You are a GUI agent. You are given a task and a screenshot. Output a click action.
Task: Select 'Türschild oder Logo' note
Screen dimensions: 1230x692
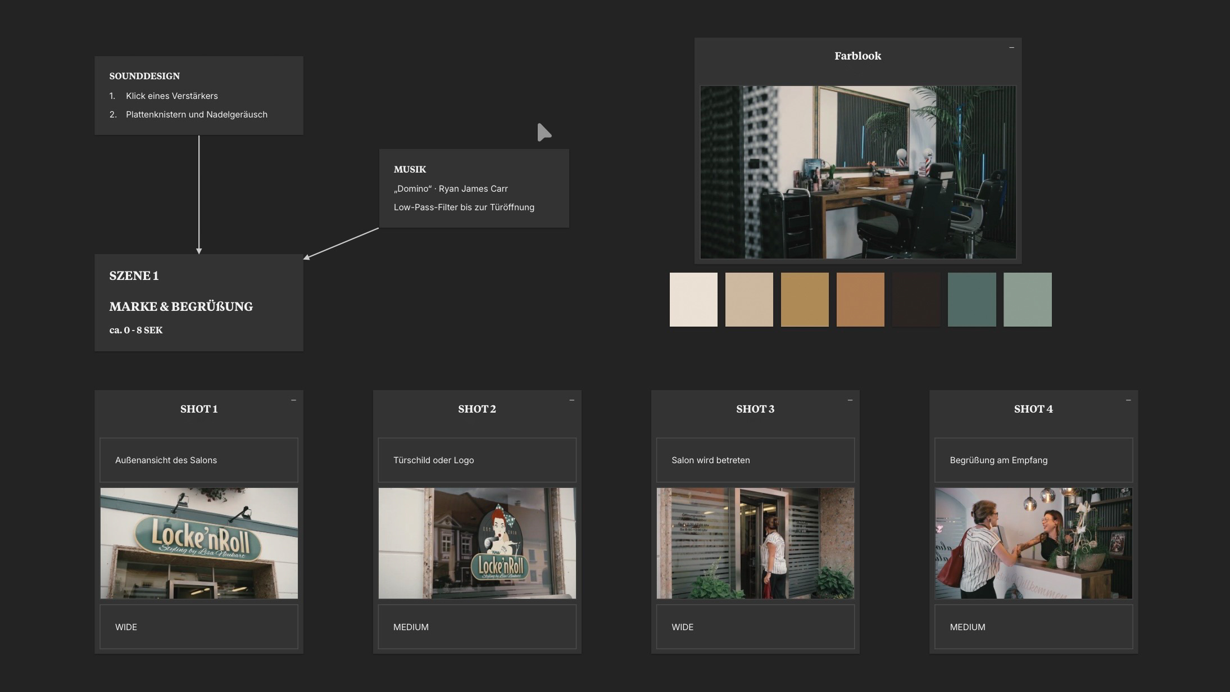[477, 460]
